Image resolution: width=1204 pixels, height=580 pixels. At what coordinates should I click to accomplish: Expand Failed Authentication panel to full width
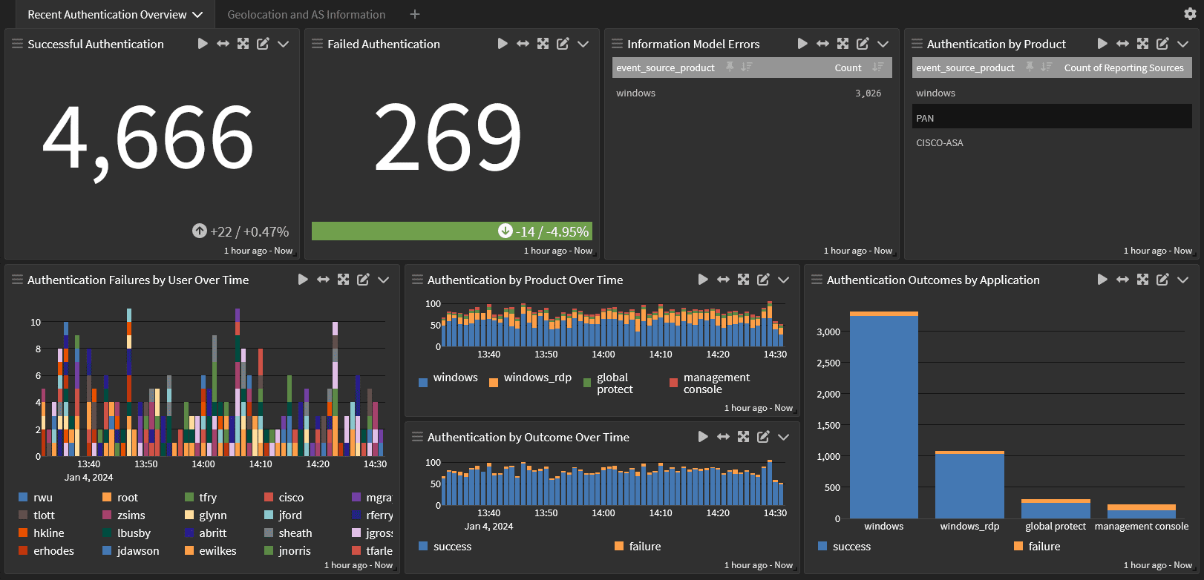(523, 44)
